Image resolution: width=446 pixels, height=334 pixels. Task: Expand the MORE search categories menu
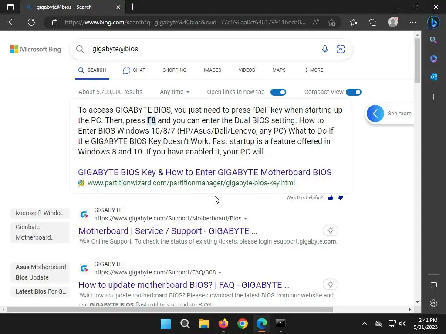pyautogui.click(x=314, y=70)
